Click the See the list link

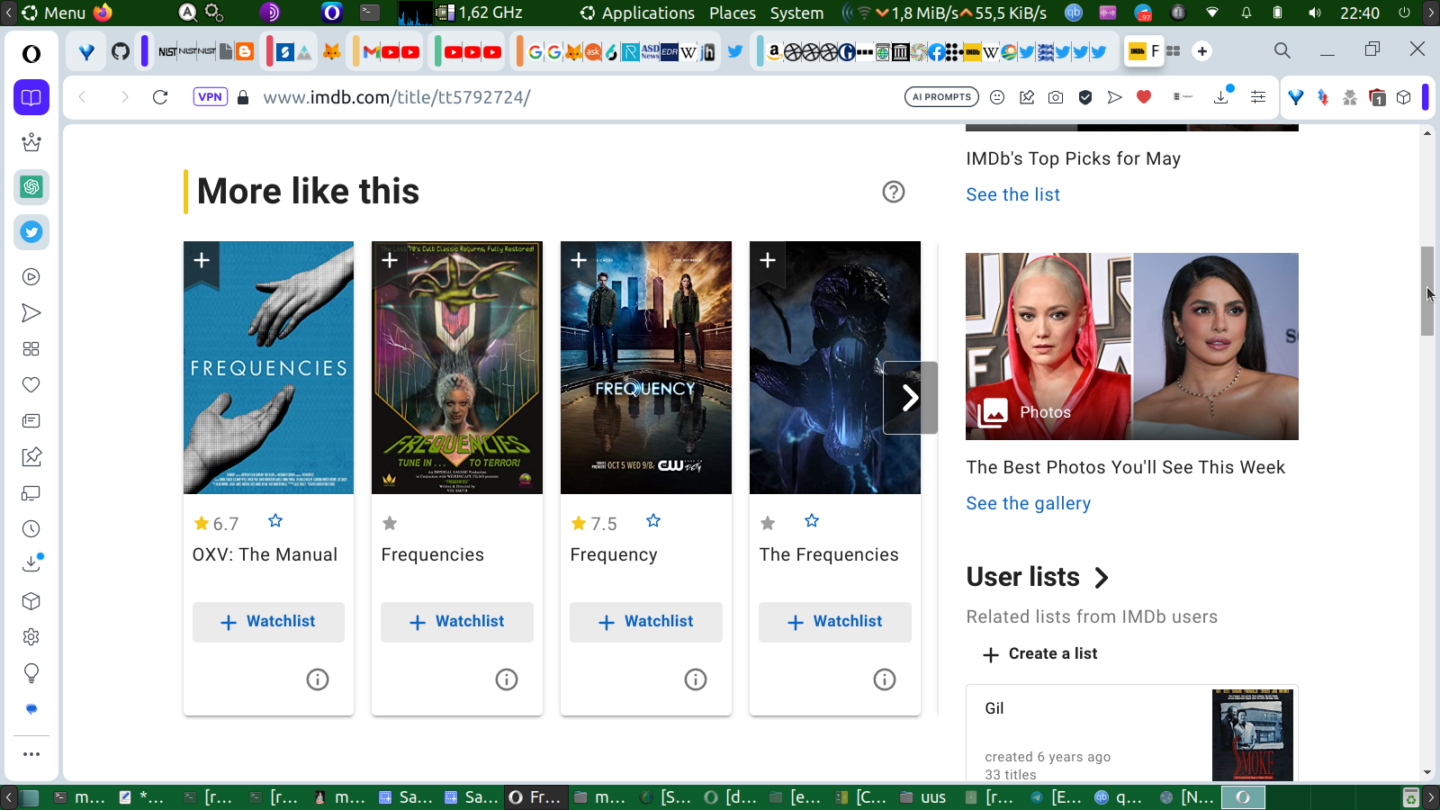pos(1013,194)
